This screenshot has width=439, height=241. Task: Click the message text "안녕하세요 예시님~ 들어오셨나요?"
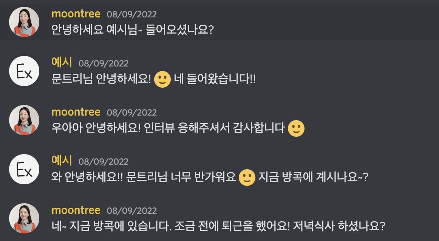[x=133, y=29]
